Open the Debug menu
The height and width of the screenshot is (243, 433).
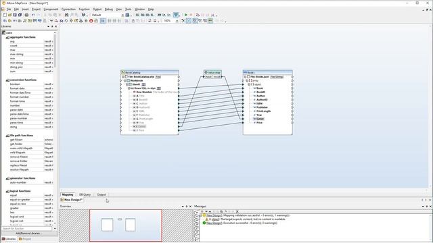coord(109,9)
